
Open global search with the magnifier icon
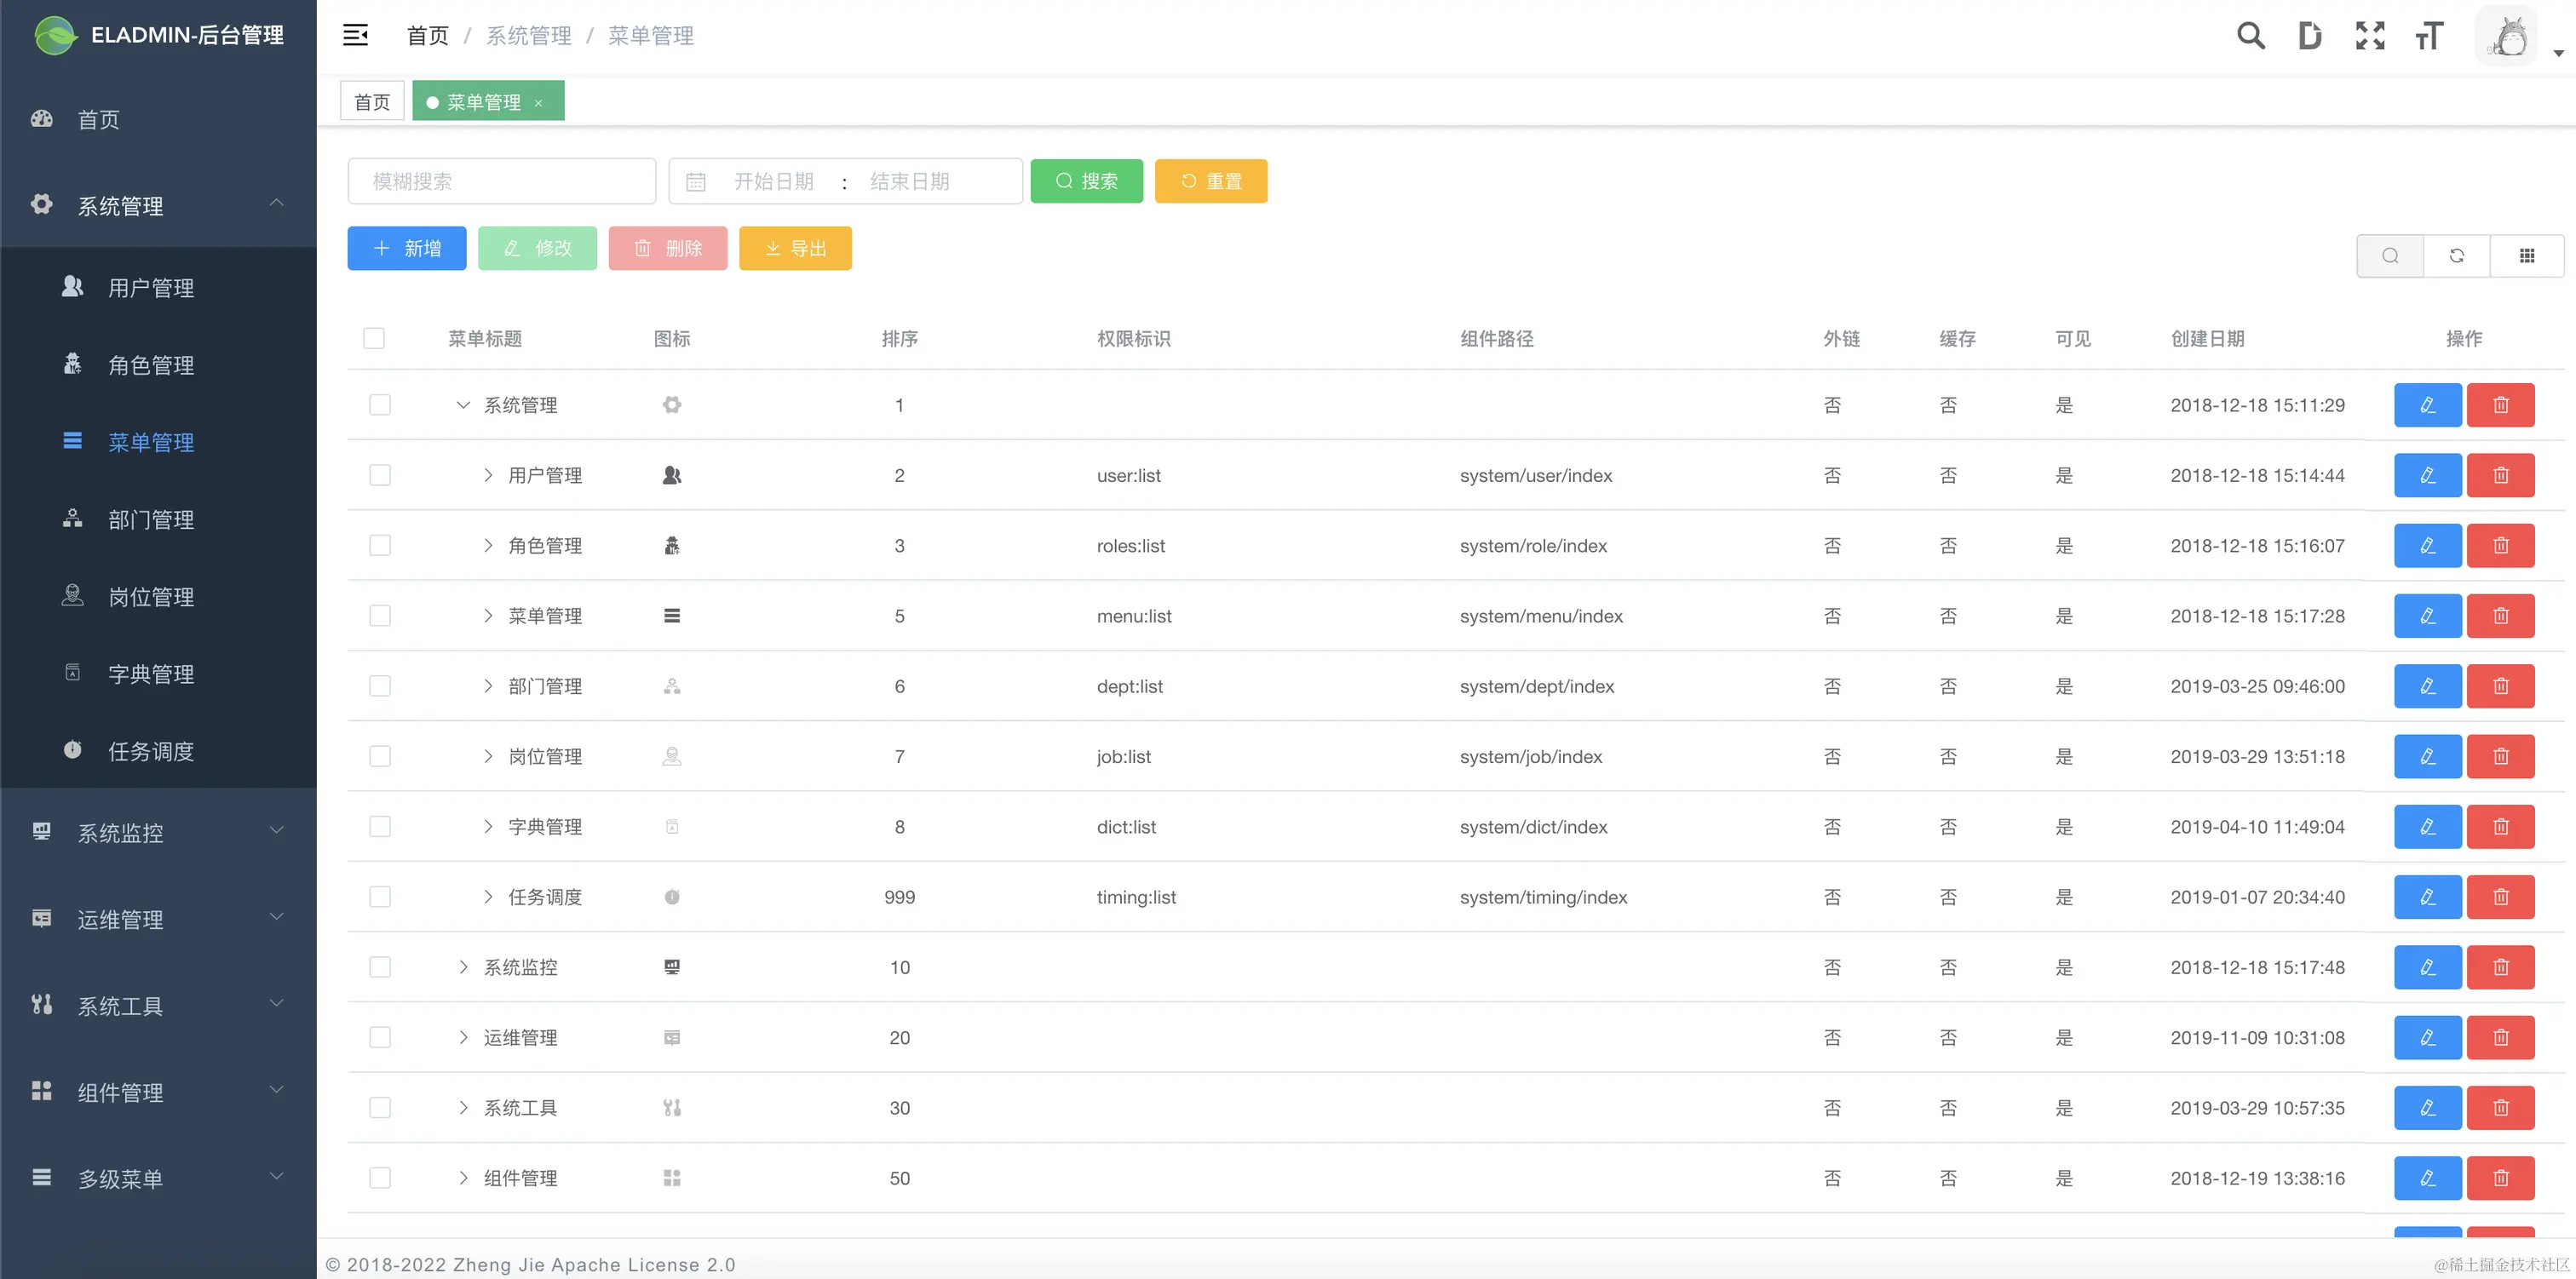coord(2250,35)
